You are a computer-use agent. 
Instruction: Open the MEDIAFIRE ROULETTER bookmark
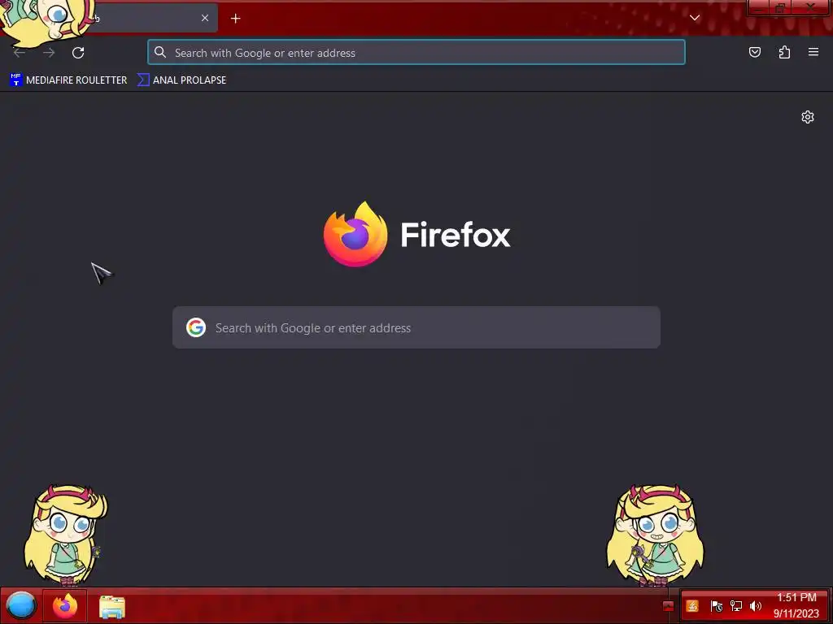pos(68,80)
